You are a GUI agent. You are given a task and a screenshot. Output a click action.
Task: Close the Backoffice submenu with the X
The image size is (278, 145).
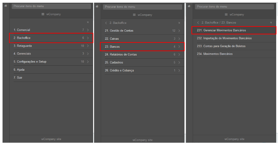pyautogui.click(x=179, y=23)
